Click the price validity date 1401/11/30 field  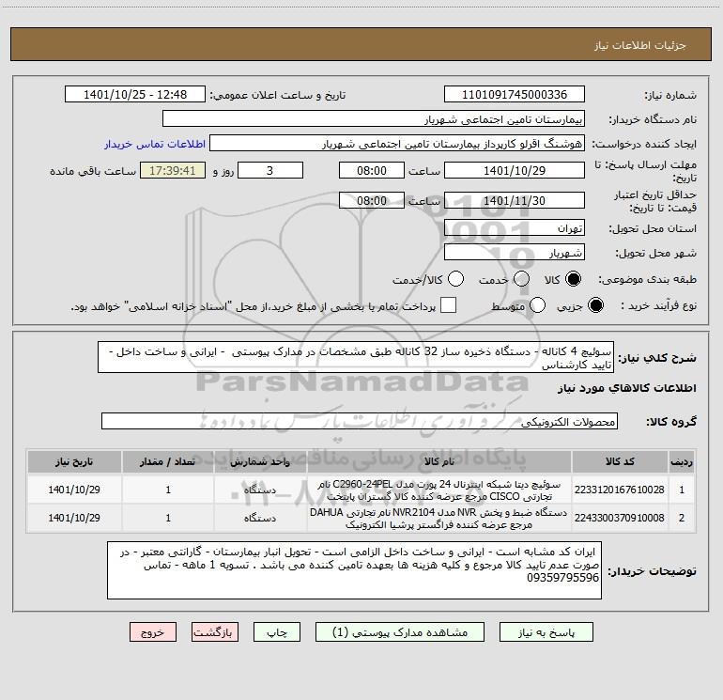click(x=515, y=201)
